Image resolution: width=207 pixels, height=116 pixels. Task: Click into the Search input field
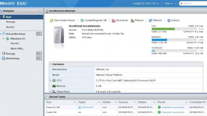(x=195, y=4)
